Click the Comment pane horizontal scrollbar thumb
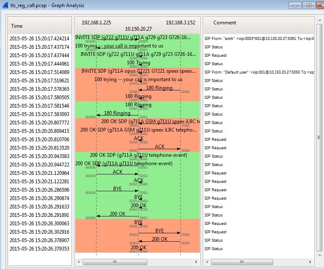324x269 pixels. 242,262
